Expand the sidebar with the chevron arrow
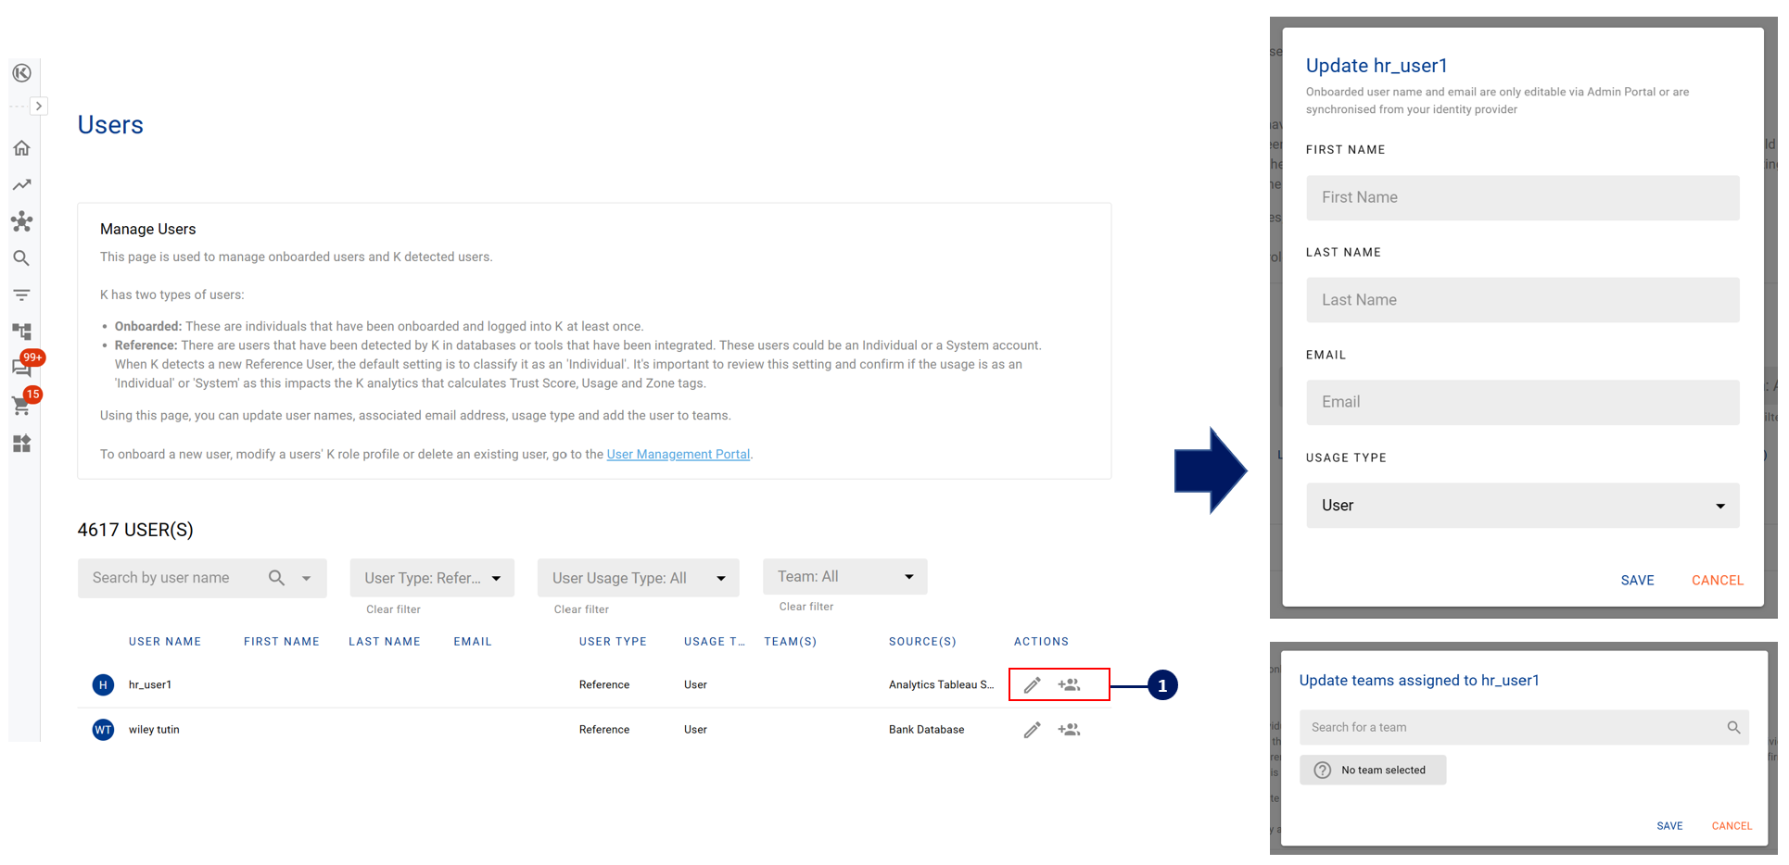The width and height of the screenshot is (1789, 865). click(x=39, y=107)
